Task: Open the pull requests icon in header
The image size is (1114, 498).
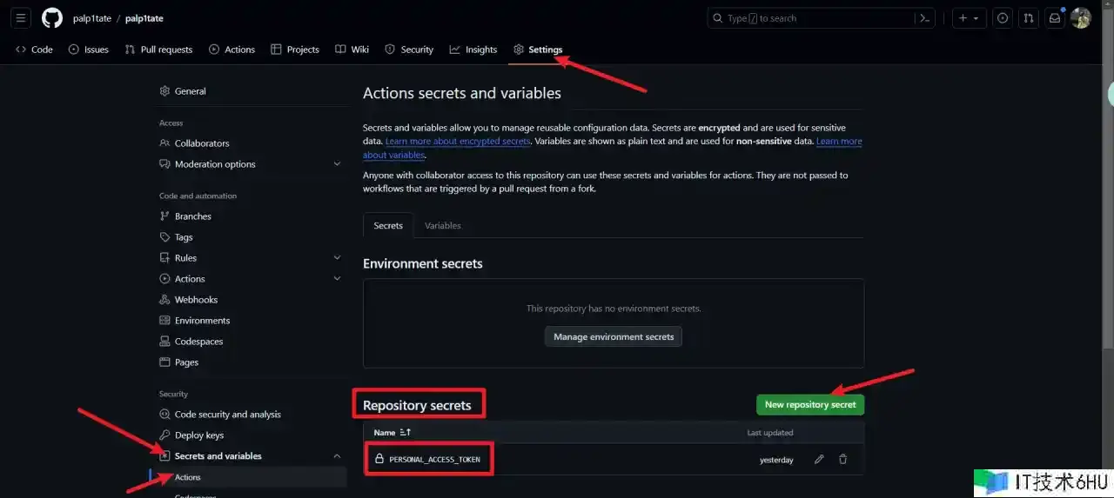Action: coord(1029,18)
